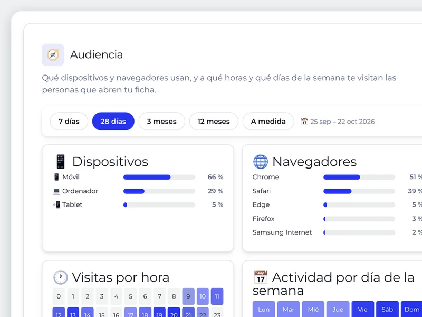Click the tablet icon in Tablet row

(x=56, y=205)
